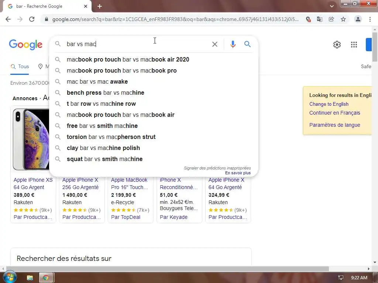Click the '51,00 €' price
Image resolution: width=378 pixels, height=283 pixels.
(168, 195)
